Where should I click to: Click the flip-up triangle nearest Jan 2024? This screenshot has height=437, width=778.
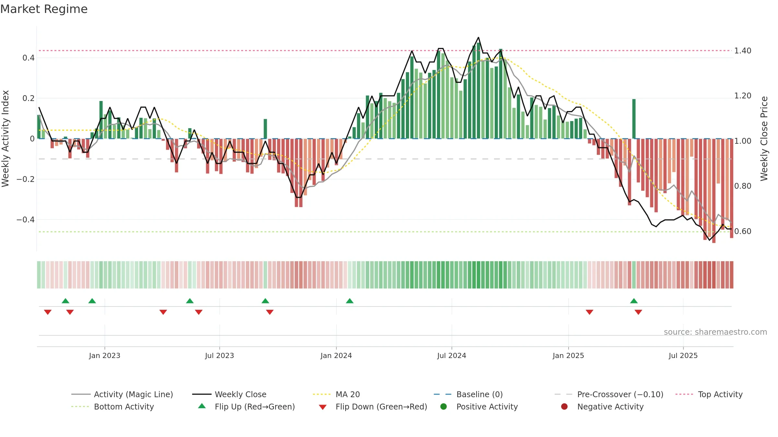pyautogui.click(x=349, y=301)
